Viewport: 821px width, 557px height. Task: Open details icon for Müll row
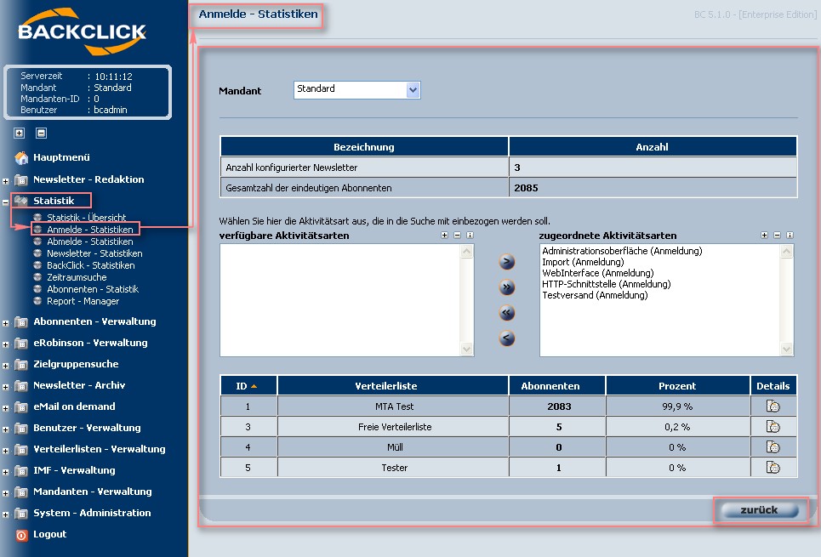773,447
